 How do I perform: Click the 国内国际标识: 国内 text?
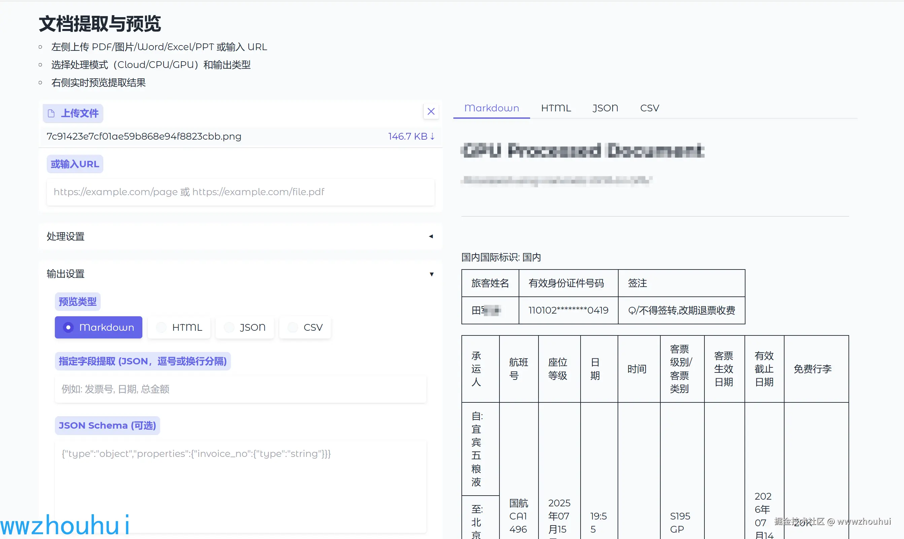coord(501,257)
